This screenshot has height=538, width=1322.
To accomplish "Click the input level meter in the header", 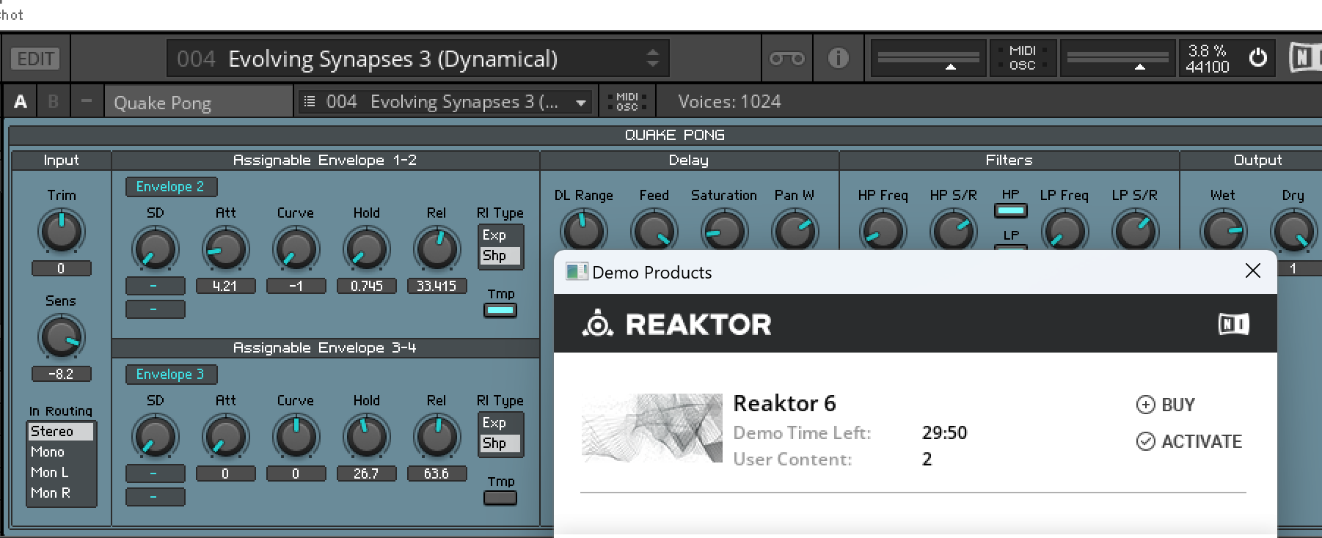I will click(x=929, y=59).
